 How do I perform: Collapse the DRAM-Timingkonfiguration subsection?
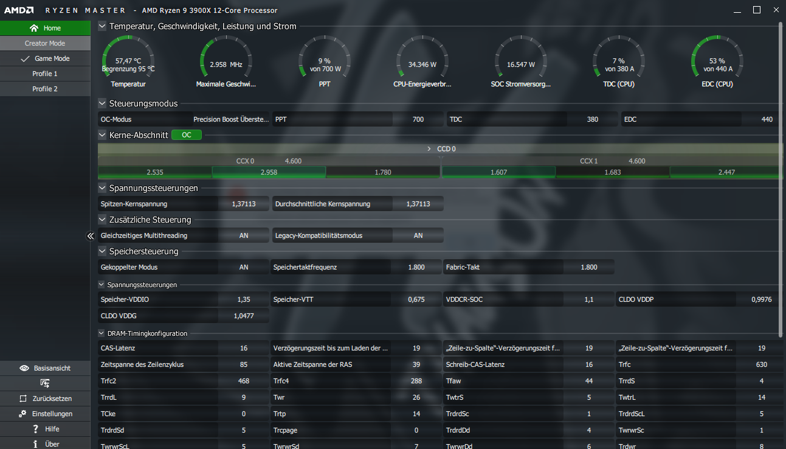(x=102, y=333)
